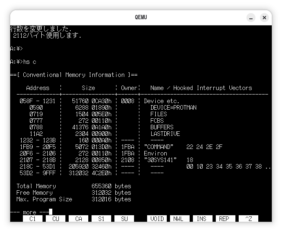Click owner value 0008

128,101
